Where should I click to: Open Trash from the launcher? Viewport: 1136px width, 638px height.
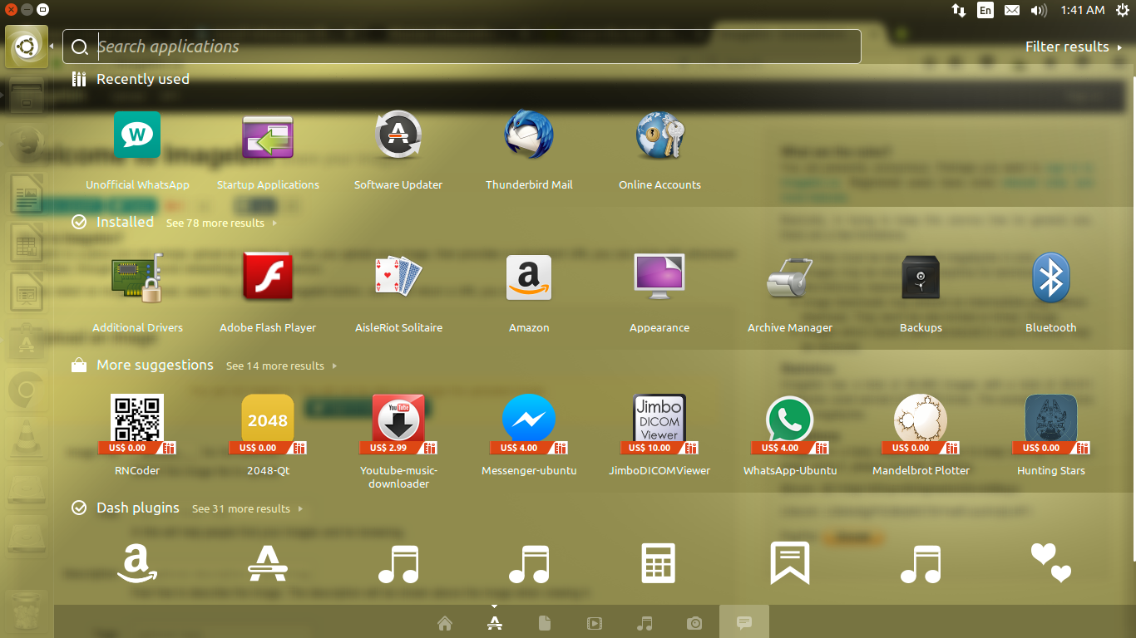tap(27, 613)
